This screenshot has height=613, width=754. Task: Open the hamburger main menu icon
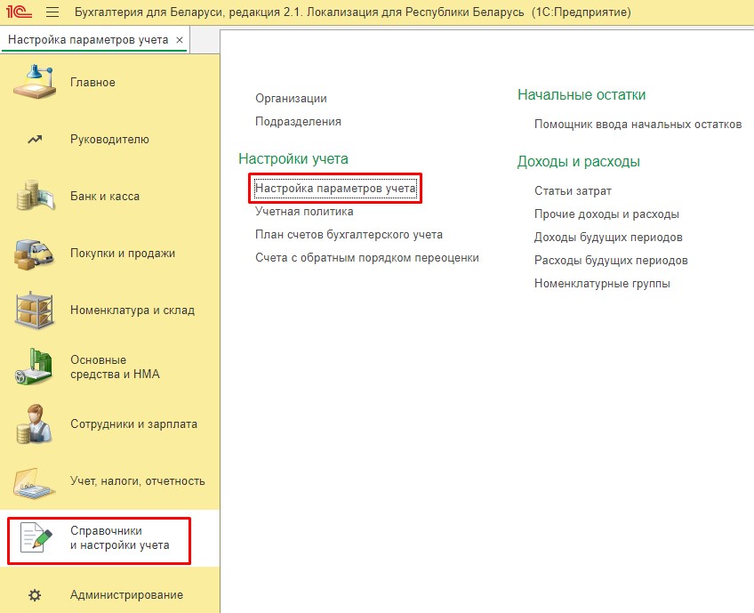point(52,12)
